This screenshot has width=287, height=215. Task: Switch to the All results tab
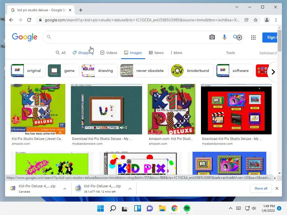(61, 53)
